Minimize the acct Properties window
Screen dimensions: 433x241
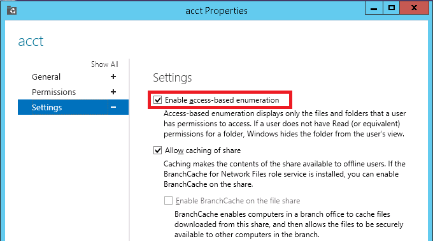coord(374,8)
